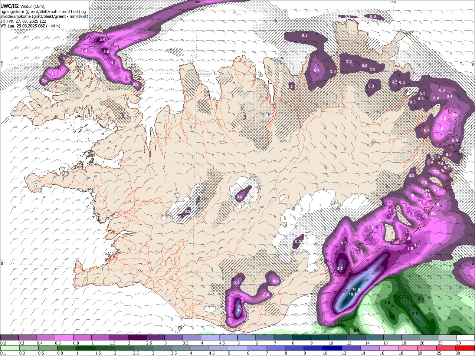This screenshot has width=475, height=356.
Task: Click the 'IT: Fim. 27. 03. 2025 12Z' line
Action: (23, 21)
